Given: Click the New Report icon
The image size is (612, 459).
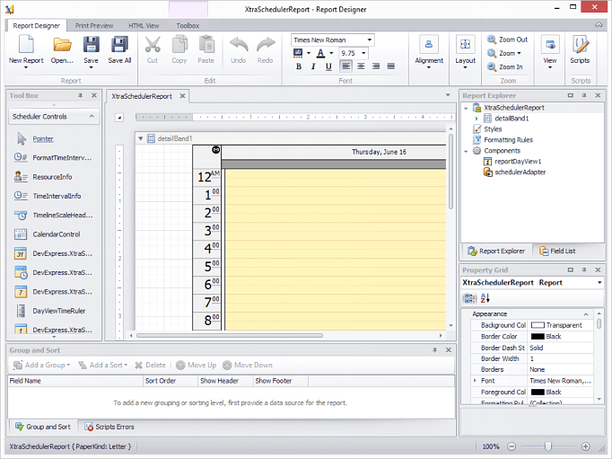Looking at the screenshot, I should point(26,44).
